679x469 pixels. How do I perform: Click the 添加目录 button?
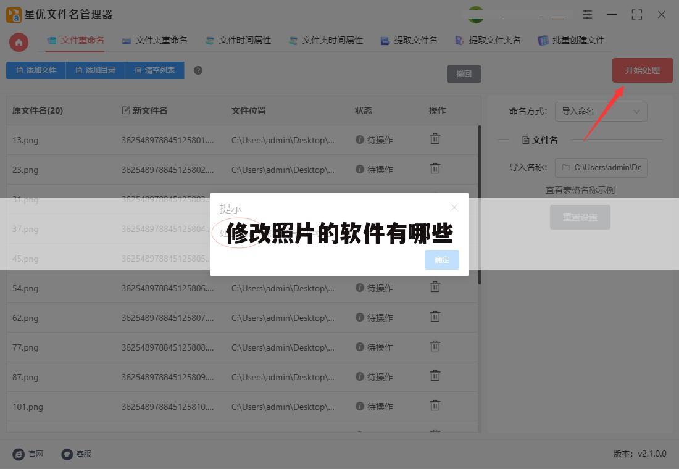[x=95, y=70]
